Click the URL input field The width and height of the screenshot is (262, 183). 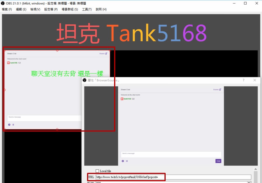(173, 177)
